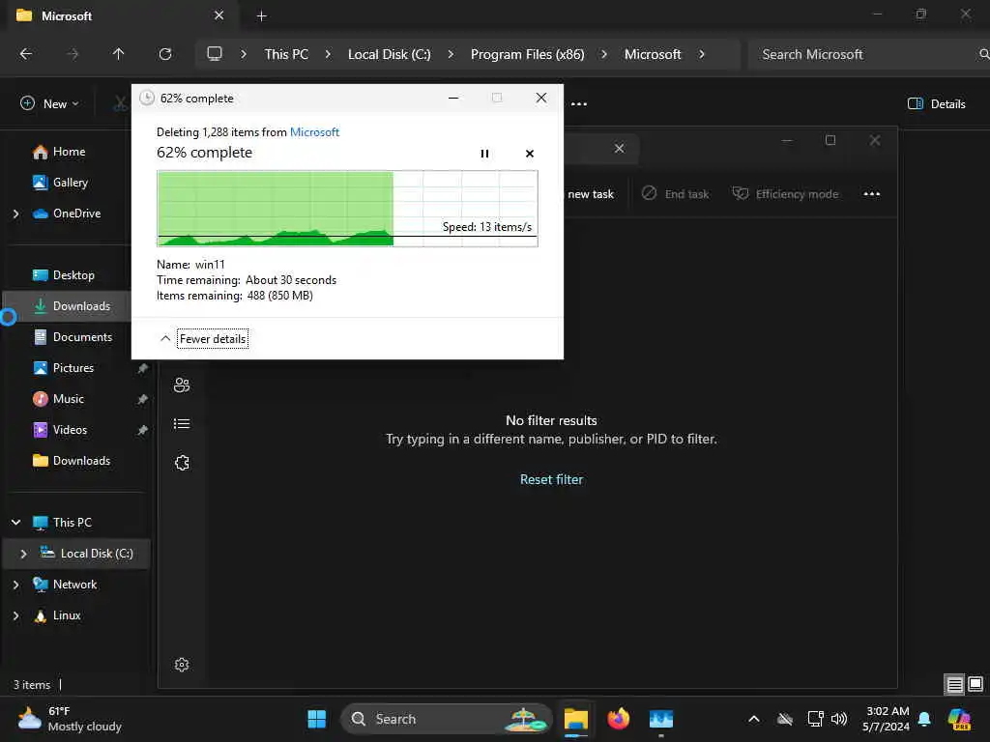Close the Microsoft Explorer tab
The image size is (990, 742).
pyautogui.click(x=219, y=15)
